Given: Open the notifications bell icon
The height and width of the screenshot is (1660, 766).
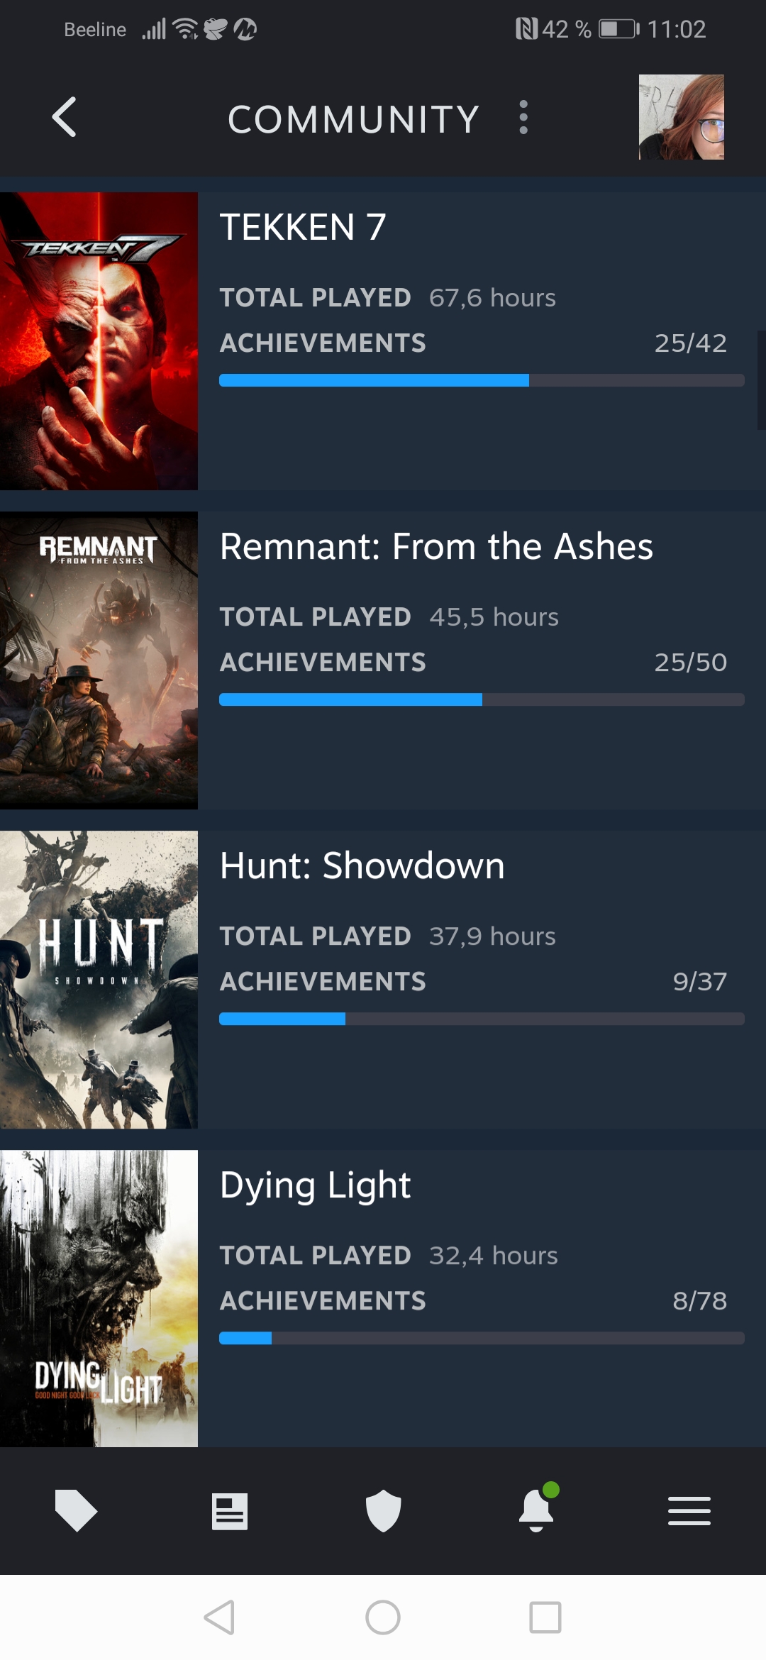Looking at the screenshot, I should [536, 1510].
